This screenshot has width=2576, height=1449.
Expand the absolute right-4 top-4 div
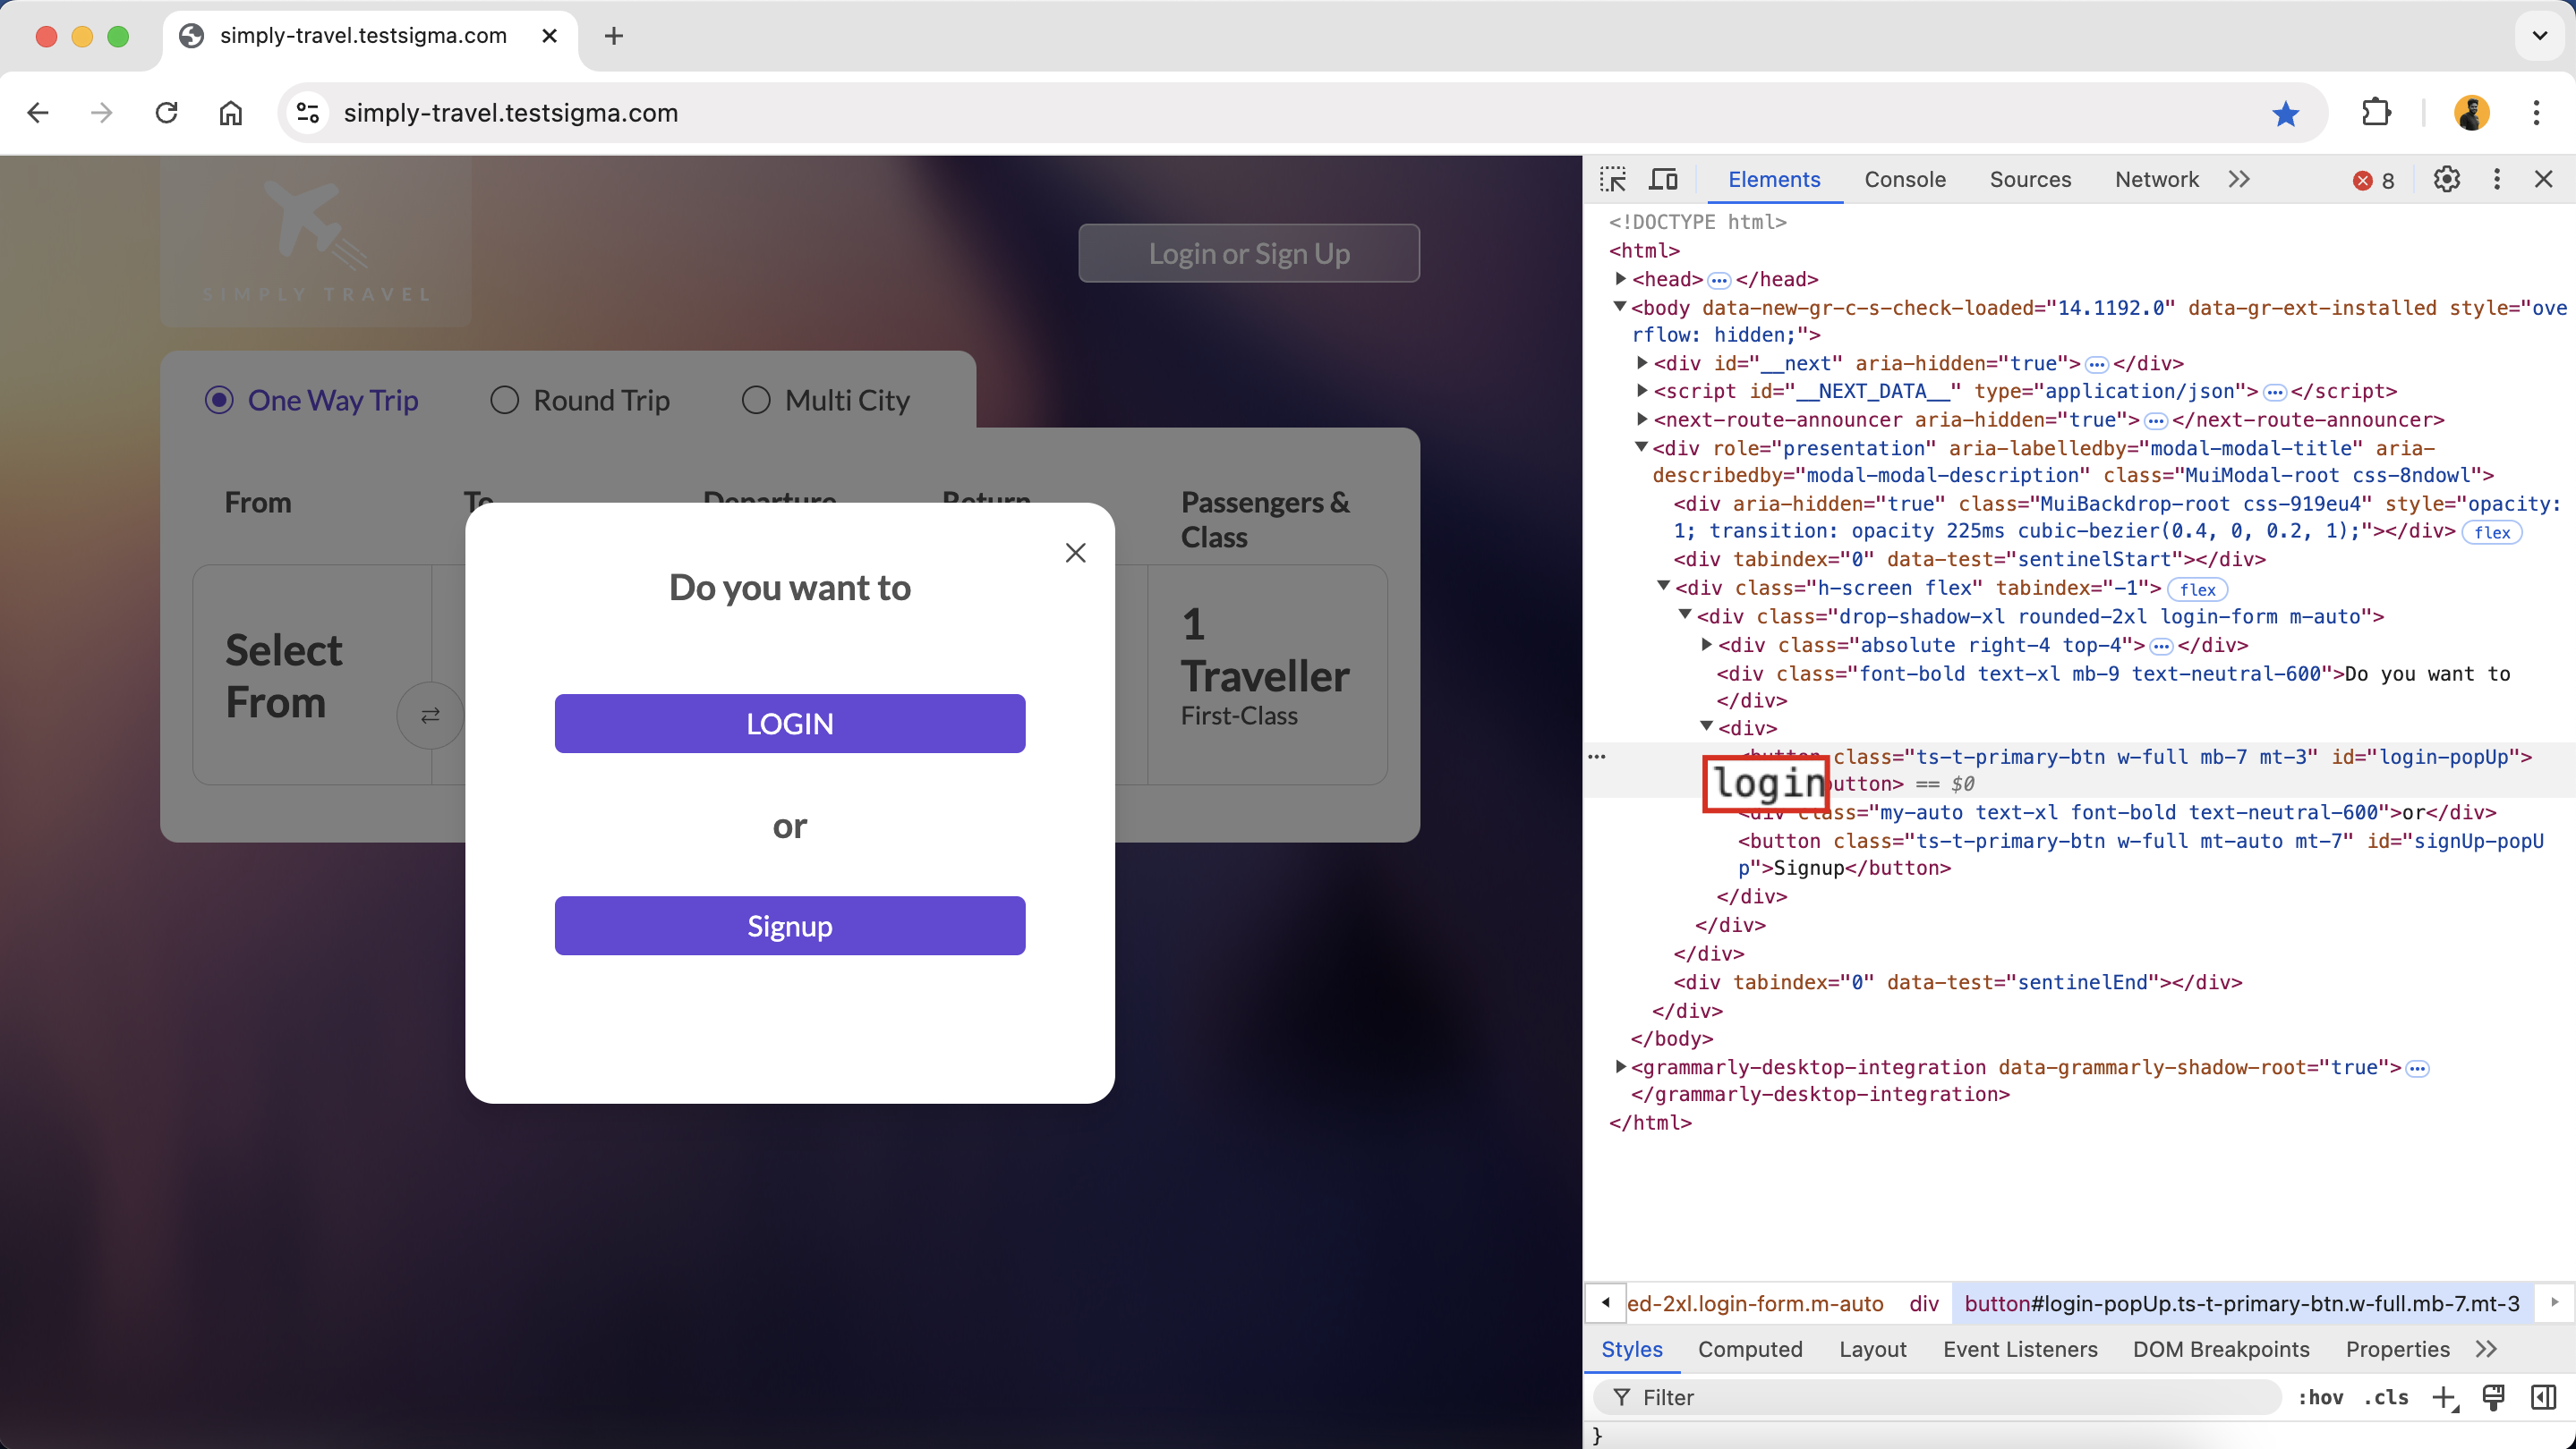(x=1707, y=645)
